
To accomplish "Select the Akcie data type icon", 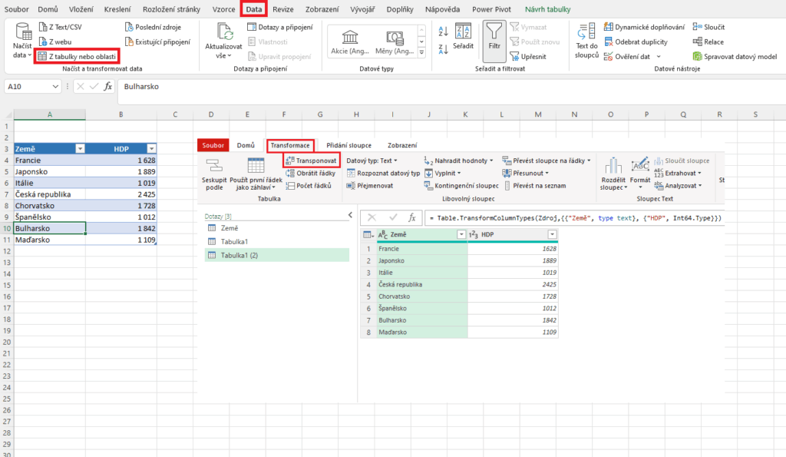I will 350,38.
